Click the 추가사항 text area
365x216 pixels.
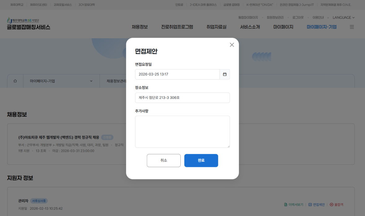point(182,131)
